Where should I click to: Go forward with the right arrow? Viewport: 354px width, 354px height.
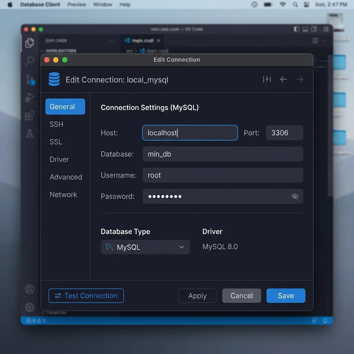(300, 79)
